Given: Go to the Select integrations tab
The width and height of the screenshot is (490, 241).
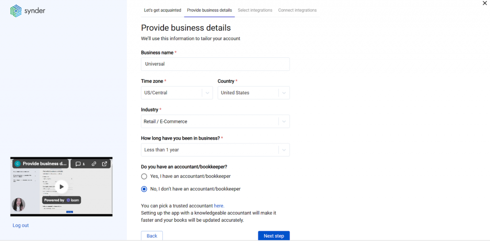Looking at the screenshot, I should pos(255,10).
